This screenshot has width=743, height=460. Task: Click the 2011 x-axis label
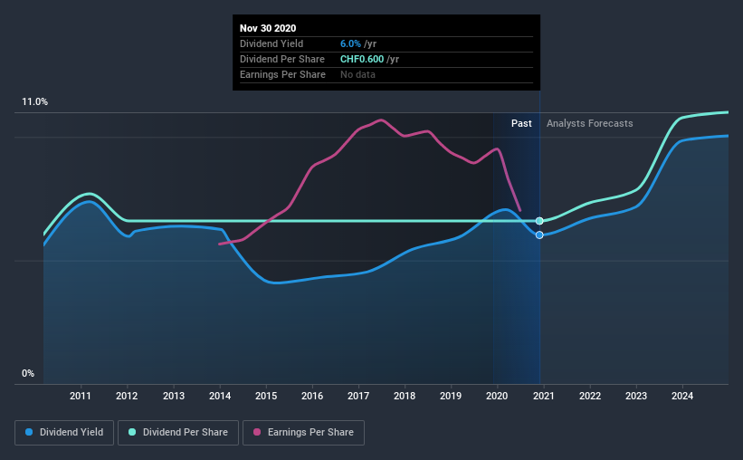click(80, 396)
